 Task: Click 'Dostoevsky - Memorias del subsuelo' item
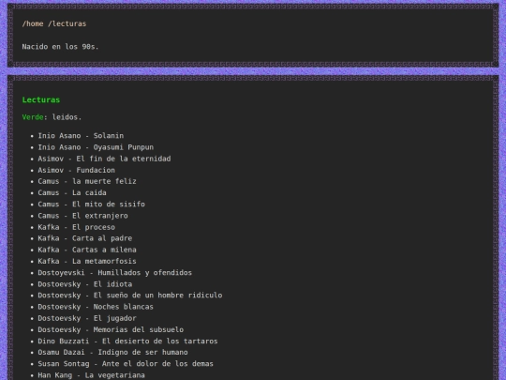point(111,329)
